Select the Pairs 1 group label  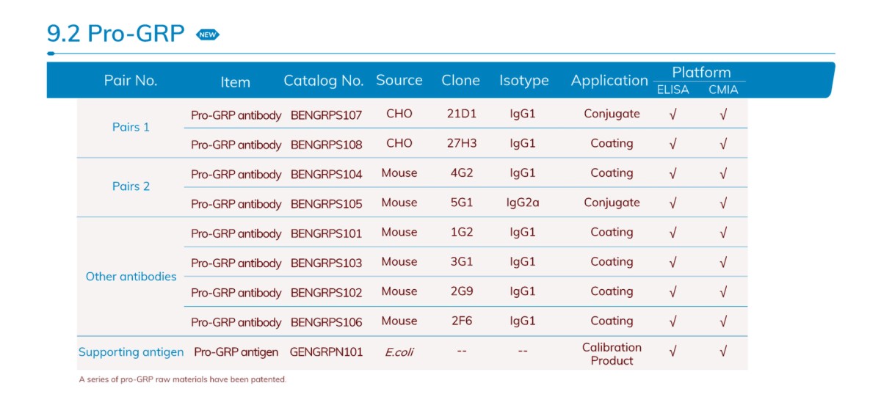(x=131, y=128)
